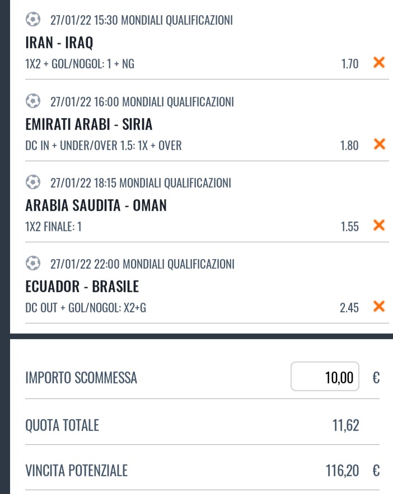Remove the Emirati Arabi - Siria bet
The width and height of the screenshot is (393, 494).
click(380, 144)
